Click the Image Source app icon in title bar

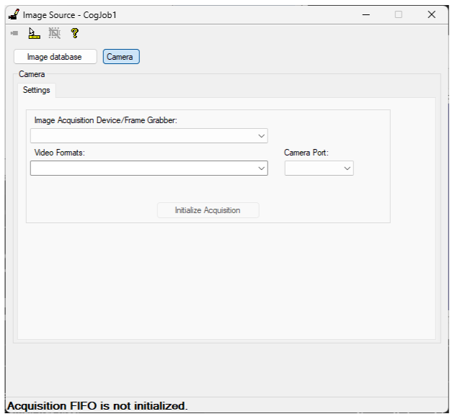click(13, 14)
